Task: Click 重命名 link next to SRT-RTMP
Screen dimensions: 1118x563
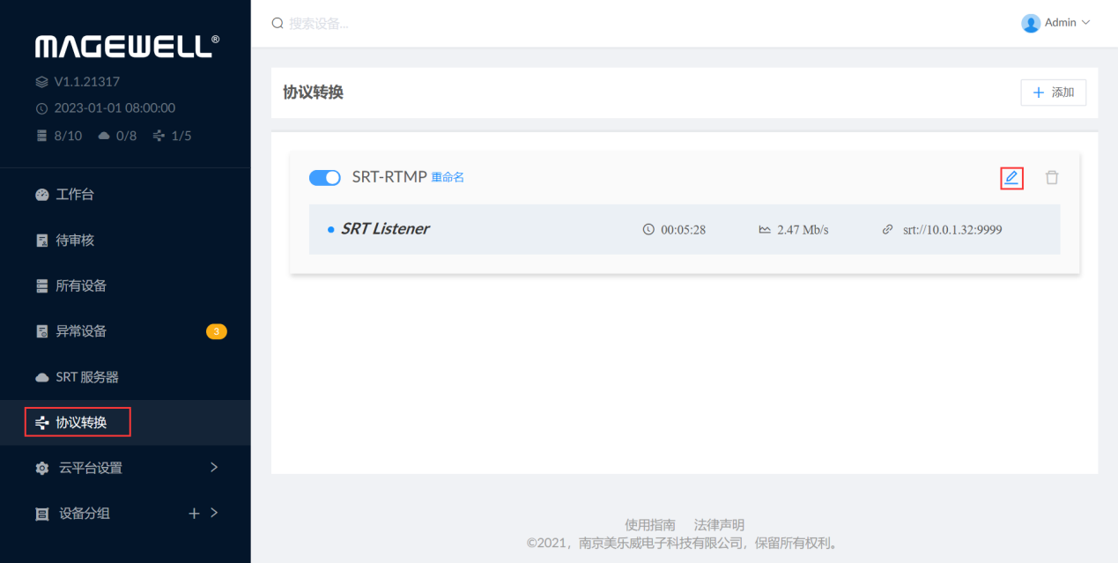Action: click(448, 177)
